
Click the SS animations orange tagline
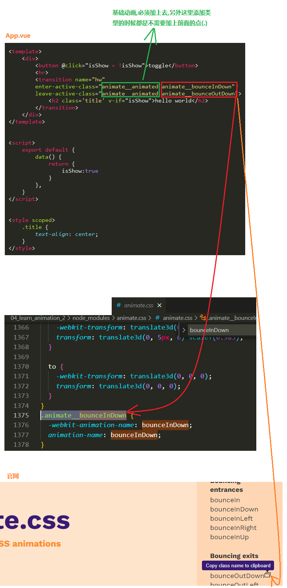pos(30,544)
